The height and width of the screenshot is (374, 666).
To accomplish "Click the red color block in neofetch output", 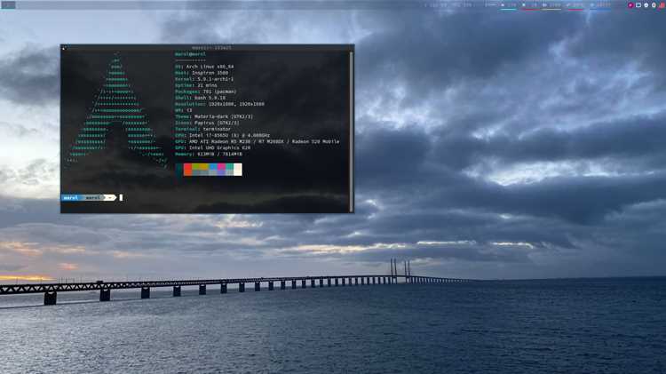I will pos(187,170).
